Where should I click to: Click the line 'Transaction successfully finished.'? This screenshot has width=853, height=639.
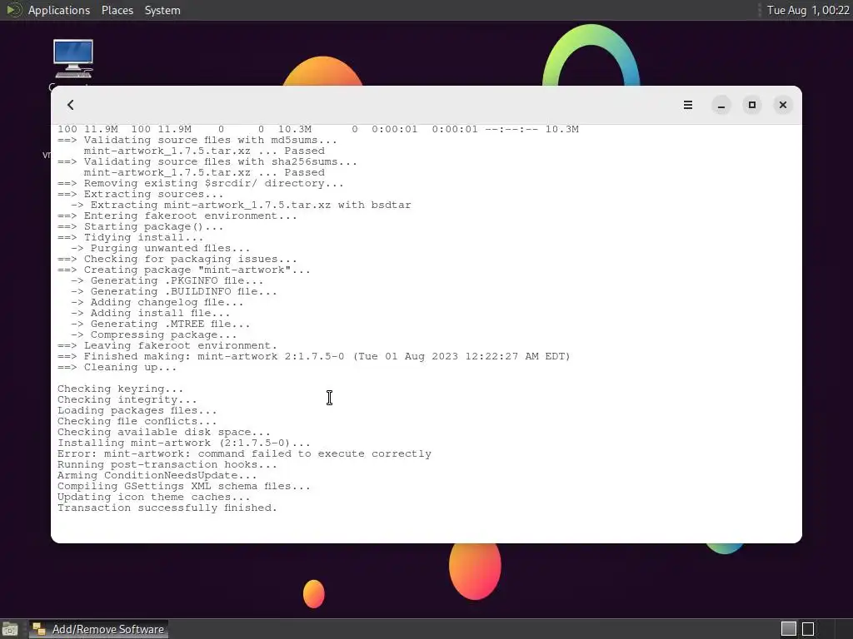167,508
